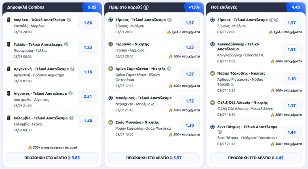Click tennis ball icon beside Φέλιξ Οζέ Αλιασίμ
Viewport: 308px width, 169px height.
pos(212,103)
